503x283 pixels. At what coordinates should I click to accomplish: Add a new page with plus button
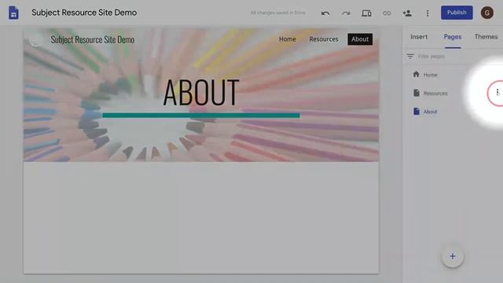point(453,256)
